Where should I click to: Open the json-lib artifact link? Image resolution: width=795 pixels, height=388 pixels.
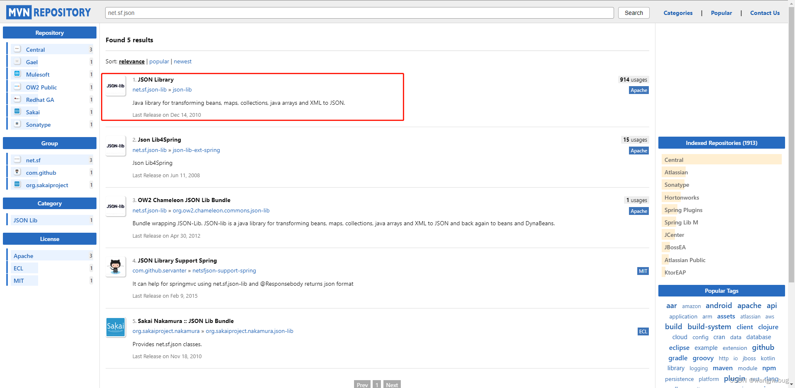click(x=182, y=89)
